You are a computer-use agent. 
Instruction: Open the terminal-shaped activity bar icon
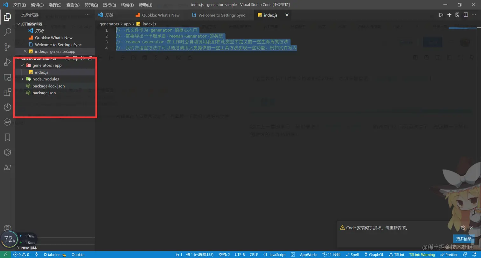tap(7, 167)
